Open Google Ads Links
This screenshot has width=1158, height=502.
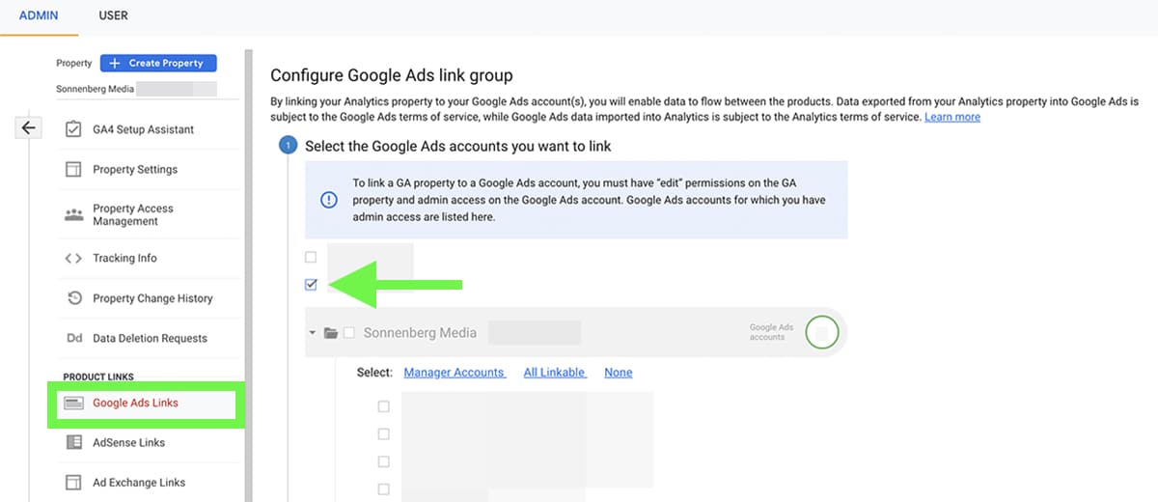(x=135, y=403)
